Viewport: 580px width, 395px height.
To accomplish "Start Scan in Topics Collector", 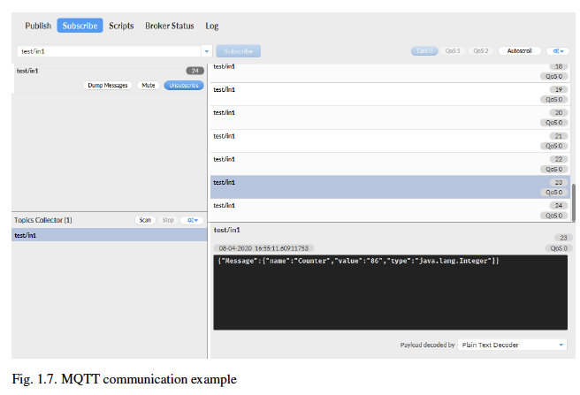I will [145, 220].
